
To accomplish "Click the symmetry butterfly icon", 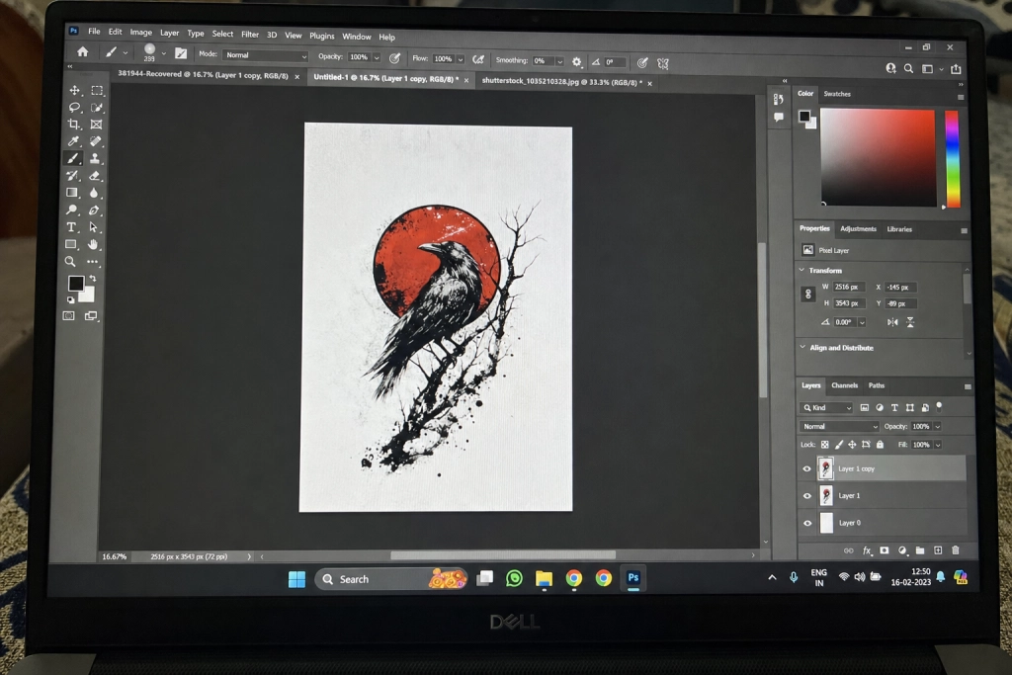I will [662, 63].
